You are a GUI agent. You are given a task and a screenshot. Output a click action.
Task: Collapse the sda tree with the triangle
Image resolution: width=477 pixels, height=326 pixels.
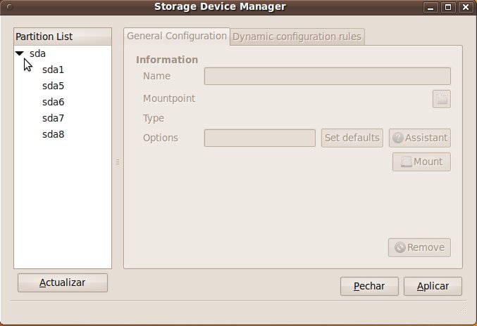[20, 53]
